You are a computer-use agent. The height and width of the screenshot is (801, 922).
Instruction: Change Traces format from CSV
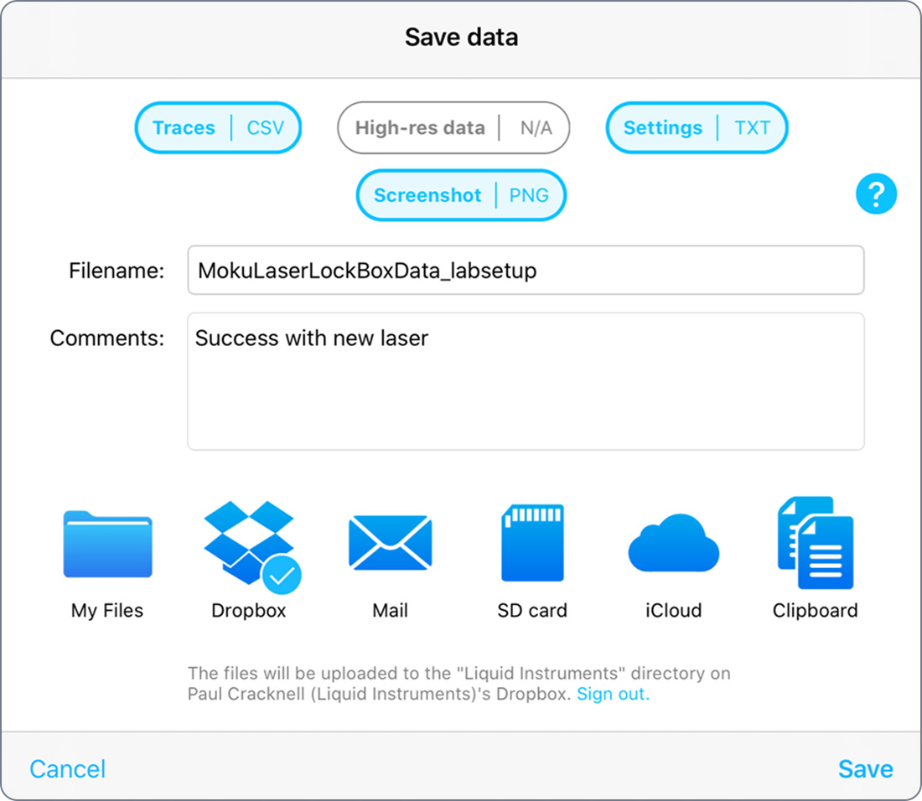point(265,127)
